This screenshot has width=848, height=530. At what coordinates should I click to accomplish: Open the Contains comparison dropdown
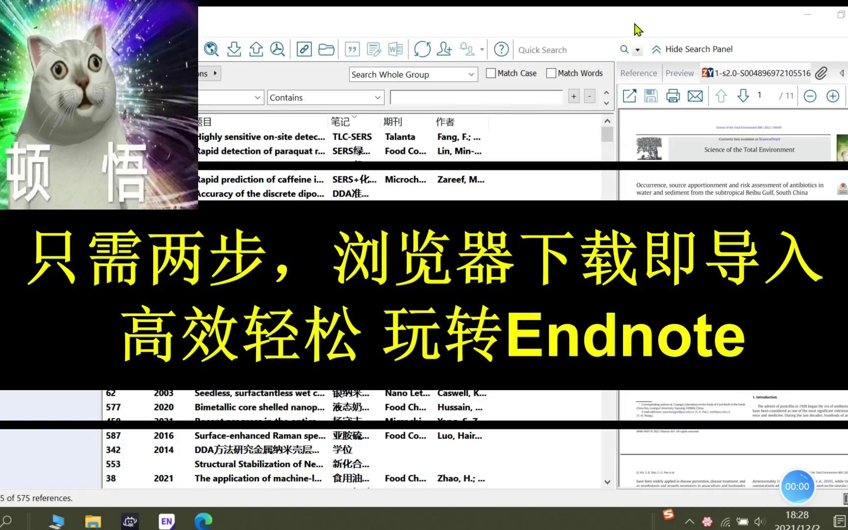coord(325,98)
